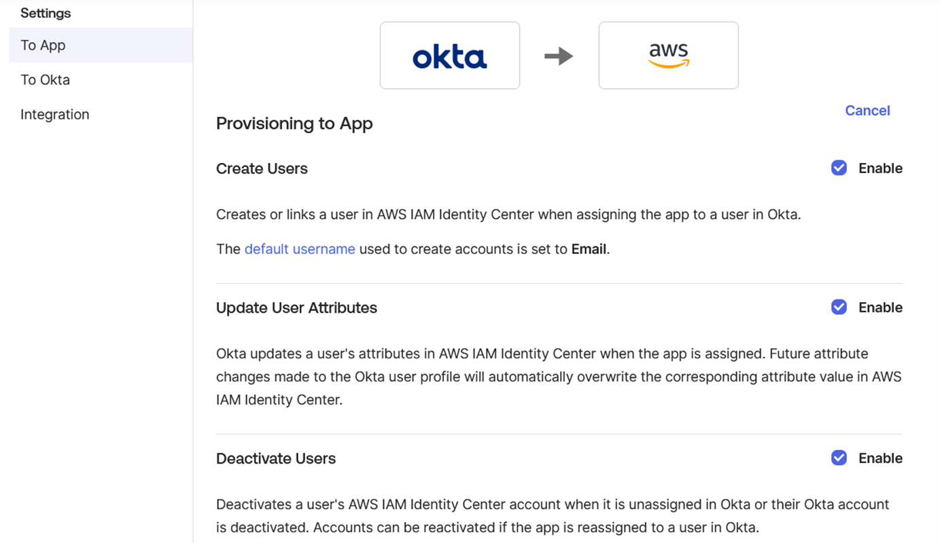Cancel editing provisioning settings
Viewport: 940px width, 543px height.
[867, 111]
